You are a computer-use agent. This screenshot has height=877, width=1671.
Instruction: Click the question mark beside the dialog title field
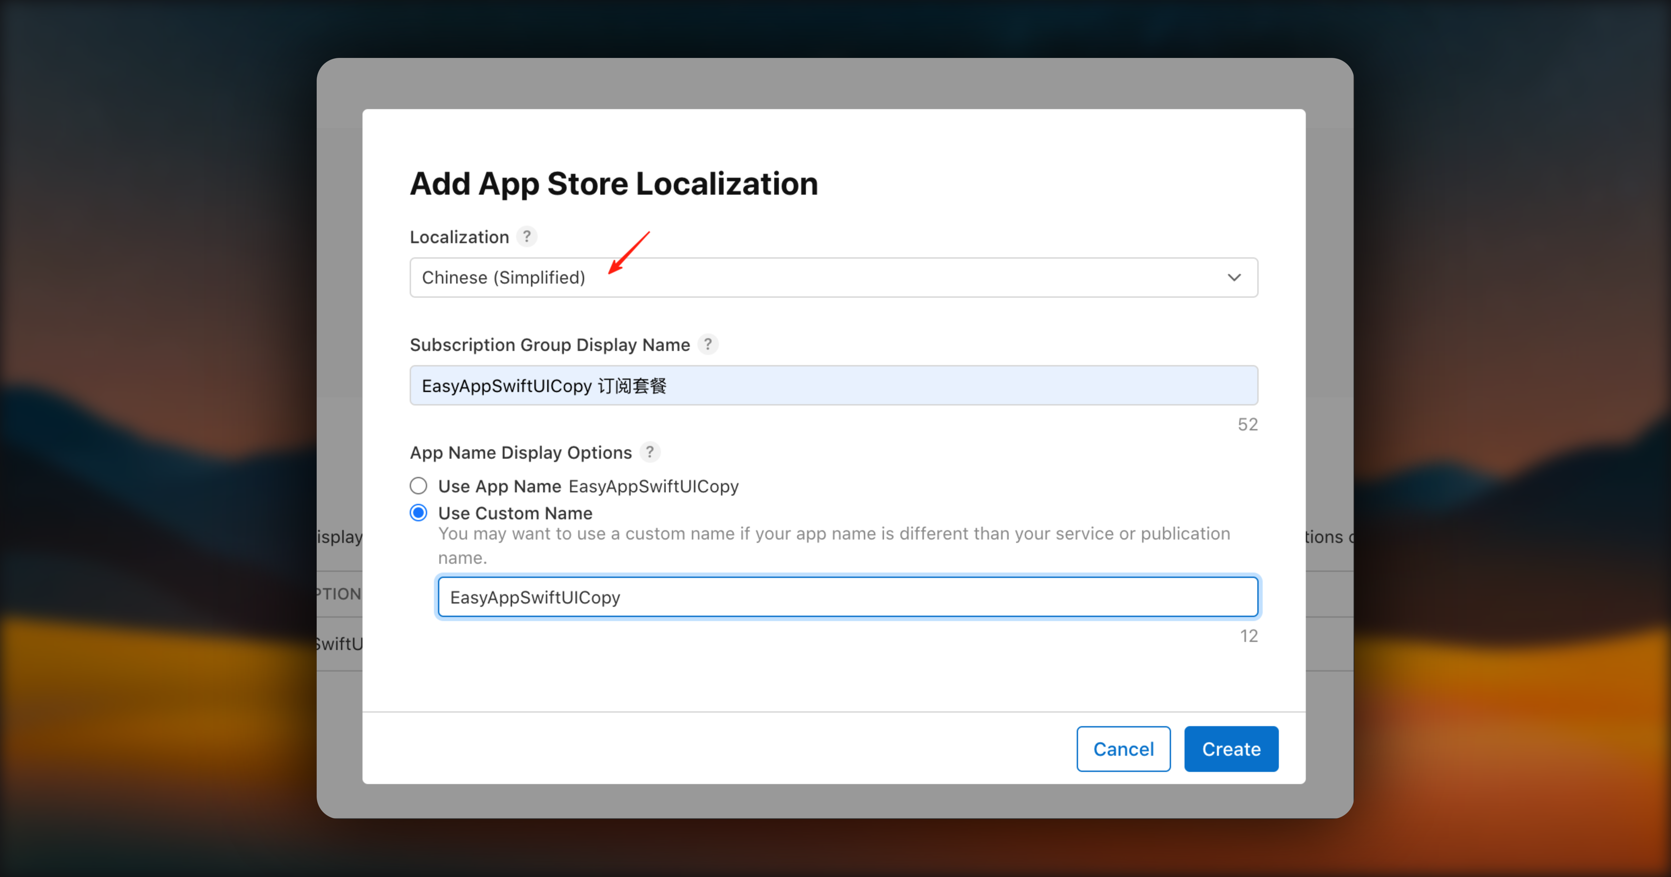click(x=527, y=236)
